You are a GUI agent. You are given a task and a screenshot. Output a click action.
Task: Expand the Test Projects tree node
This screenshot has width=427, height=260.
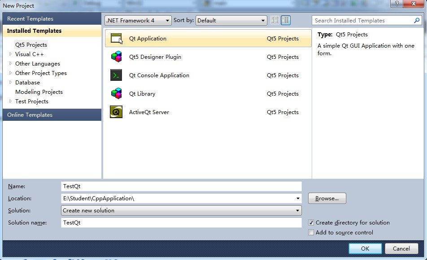click(11, 101)
